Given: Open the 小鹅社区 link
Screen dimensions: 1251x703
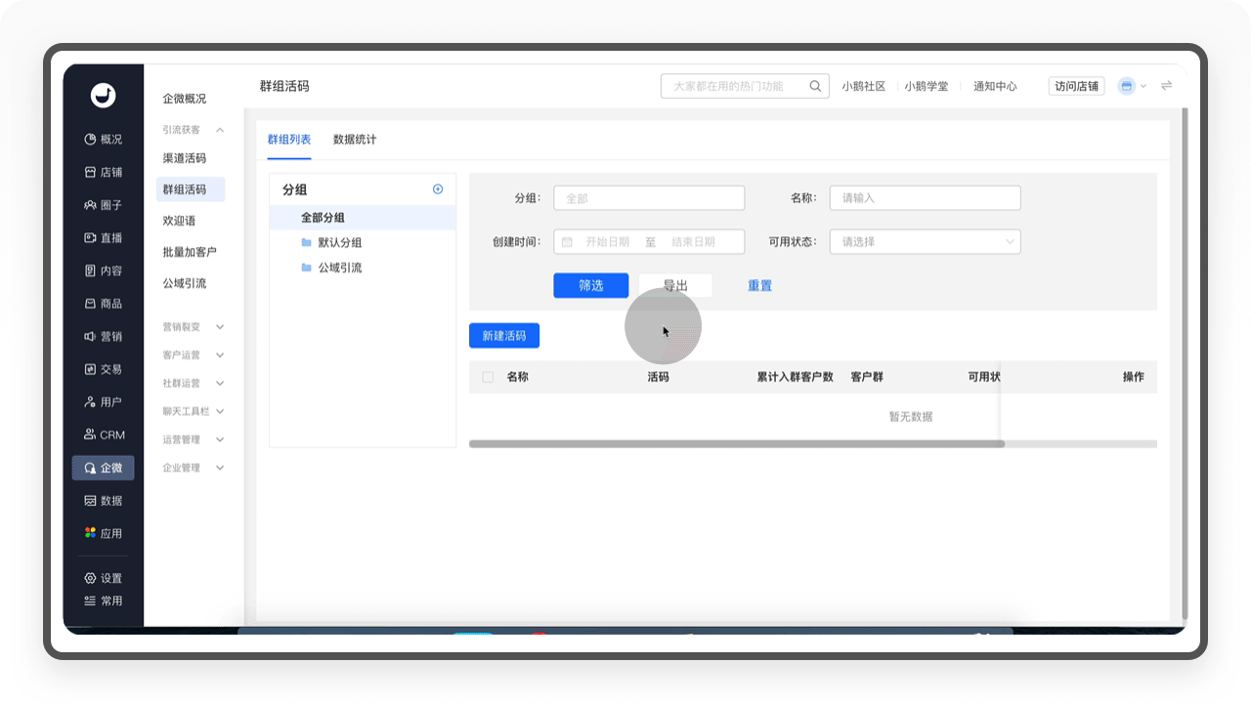Looking at the screenshot, I should (x=864, y=86).
